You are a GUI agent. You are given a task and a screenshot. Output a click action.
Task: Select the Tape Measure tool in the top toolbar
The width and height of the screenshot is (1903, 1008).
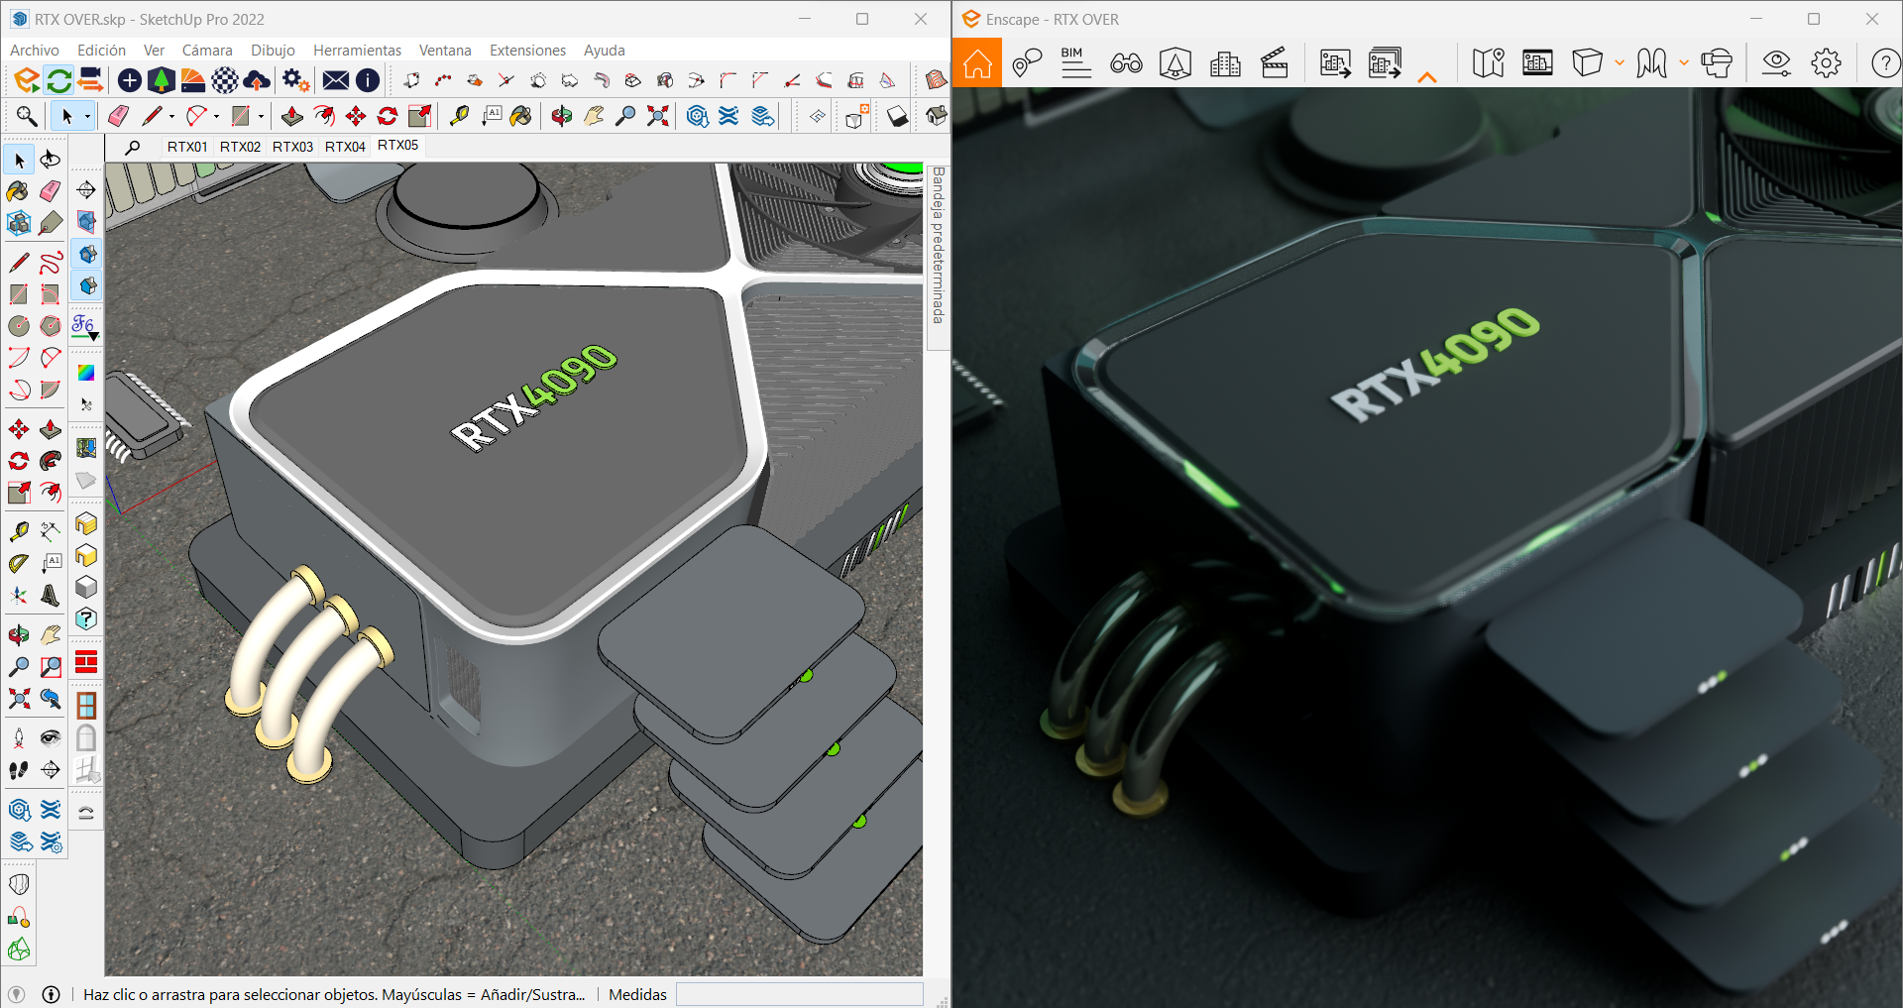click(x=459, y=116)
